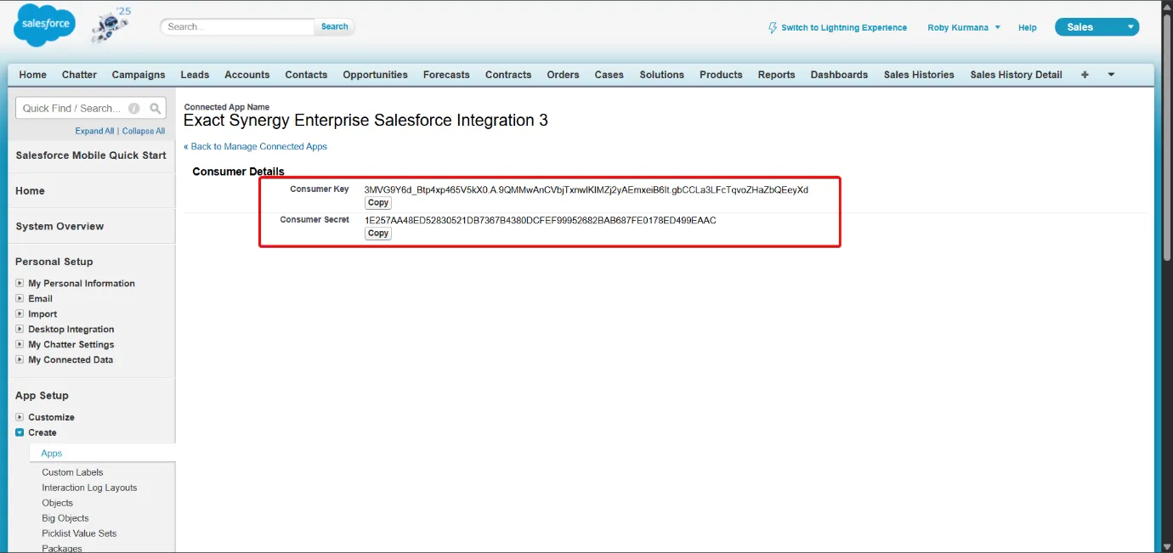Open the Campaigns tab
This screenshot has height=553, width=1173.
pyautogui.click(x=139, y=75)
